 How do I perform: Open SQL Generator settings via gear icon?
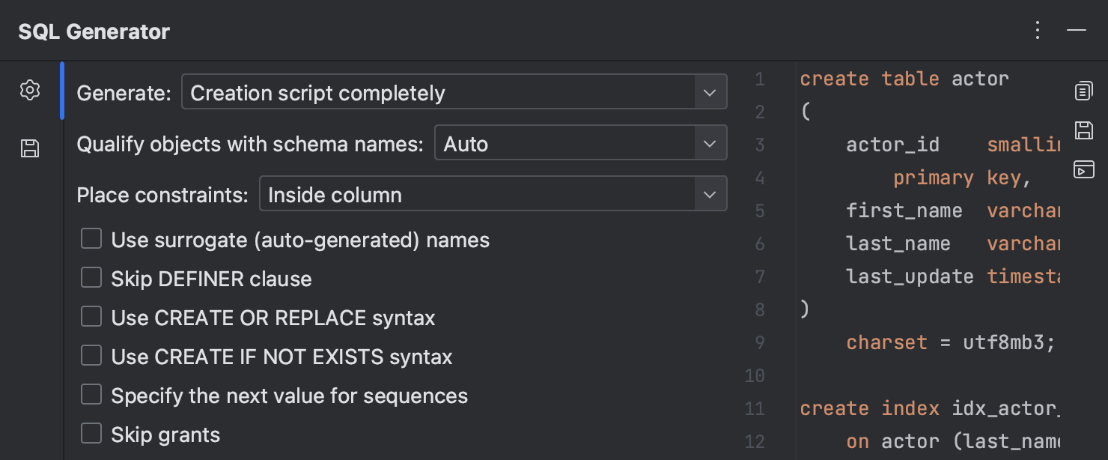pos(29,90)
